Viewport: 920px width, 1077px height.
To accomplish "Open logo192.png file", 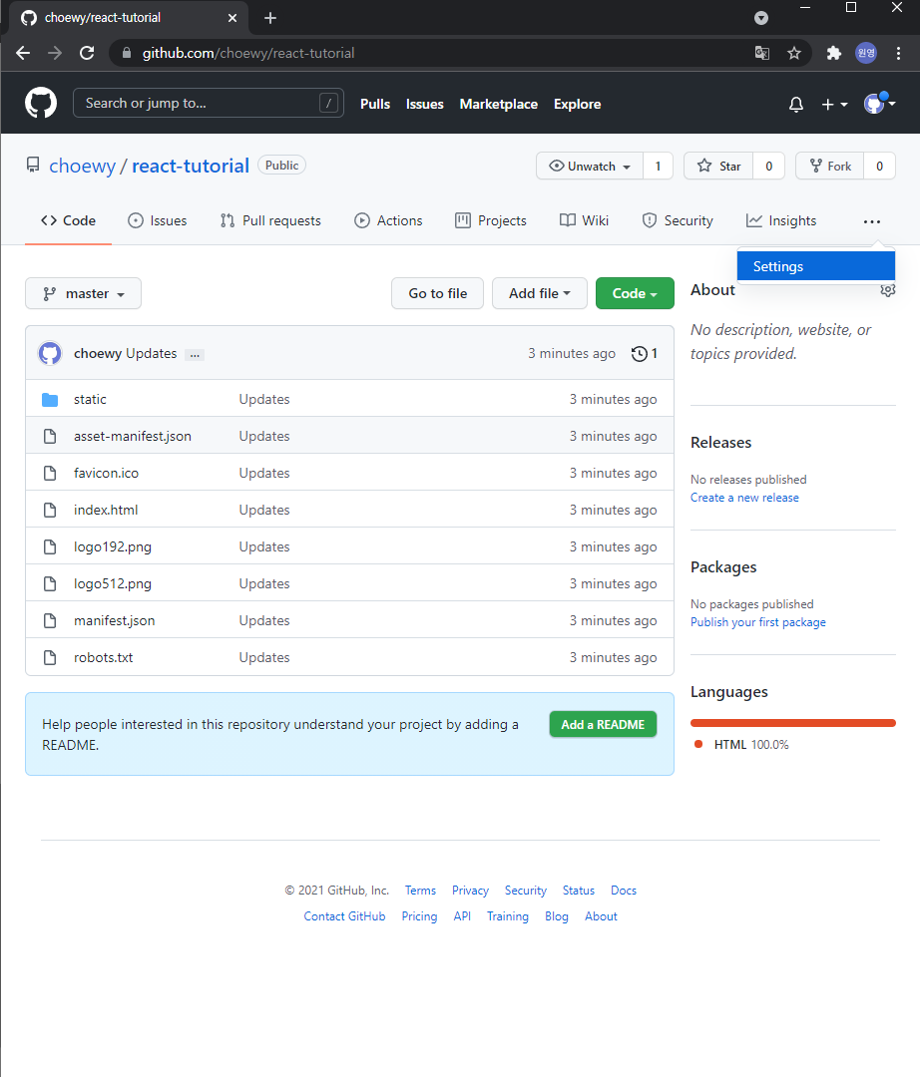I will [x=113, y=546].
